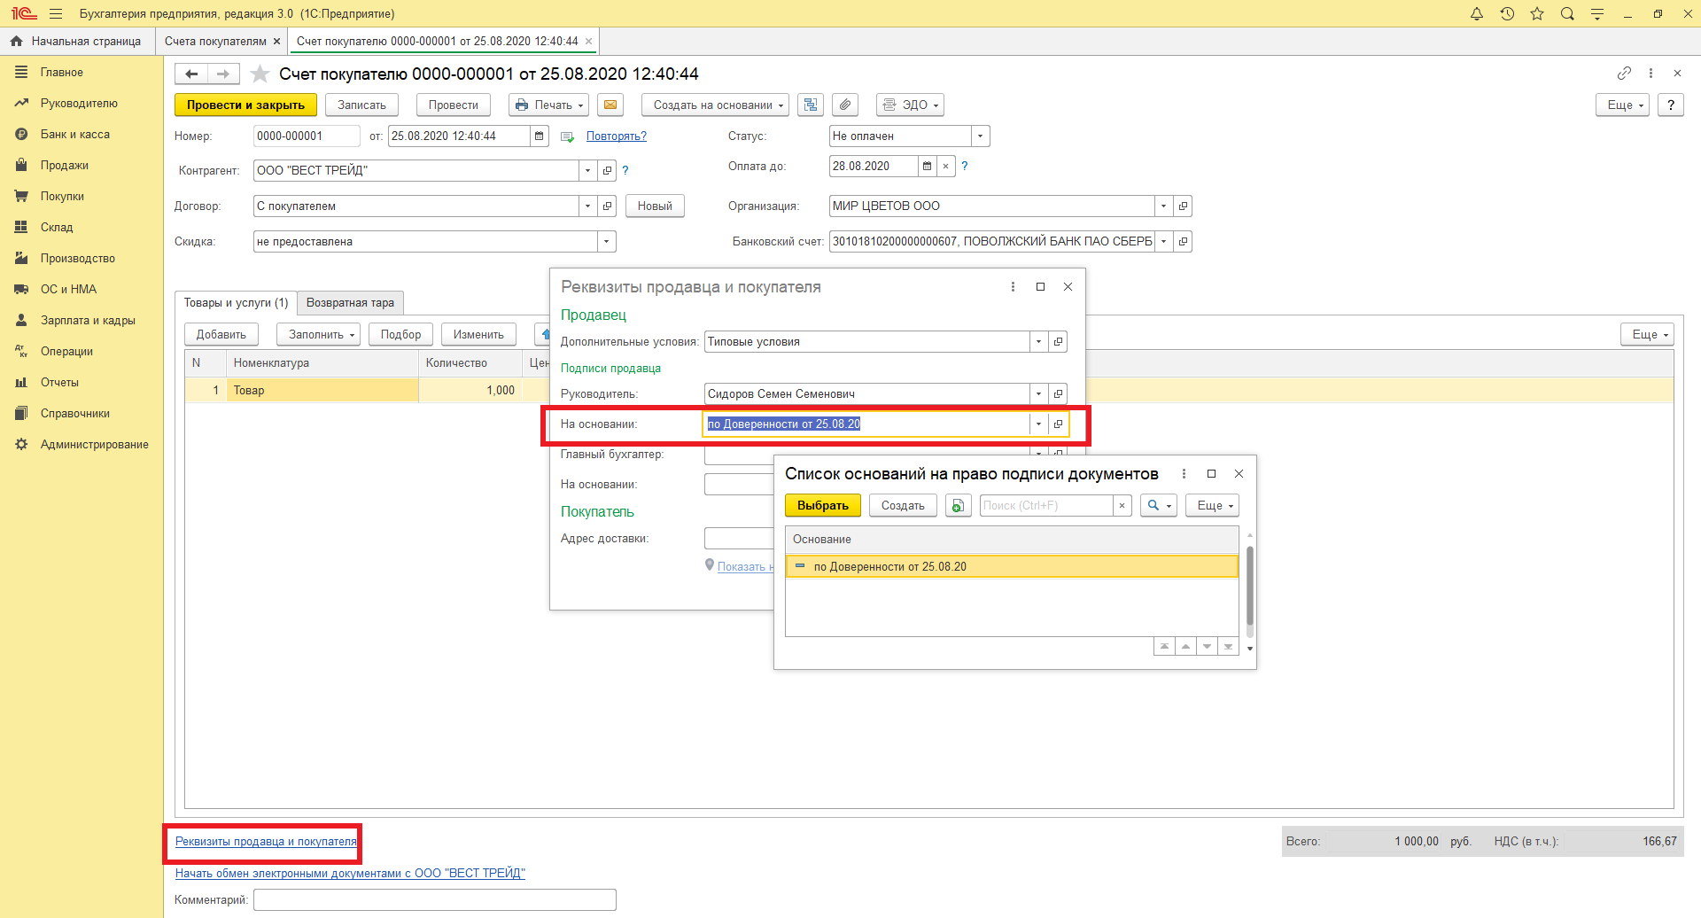The height and width of the screenshot is (918, 1701).
Task: Open the calendar picker for the document date
Action: point(539,136)
